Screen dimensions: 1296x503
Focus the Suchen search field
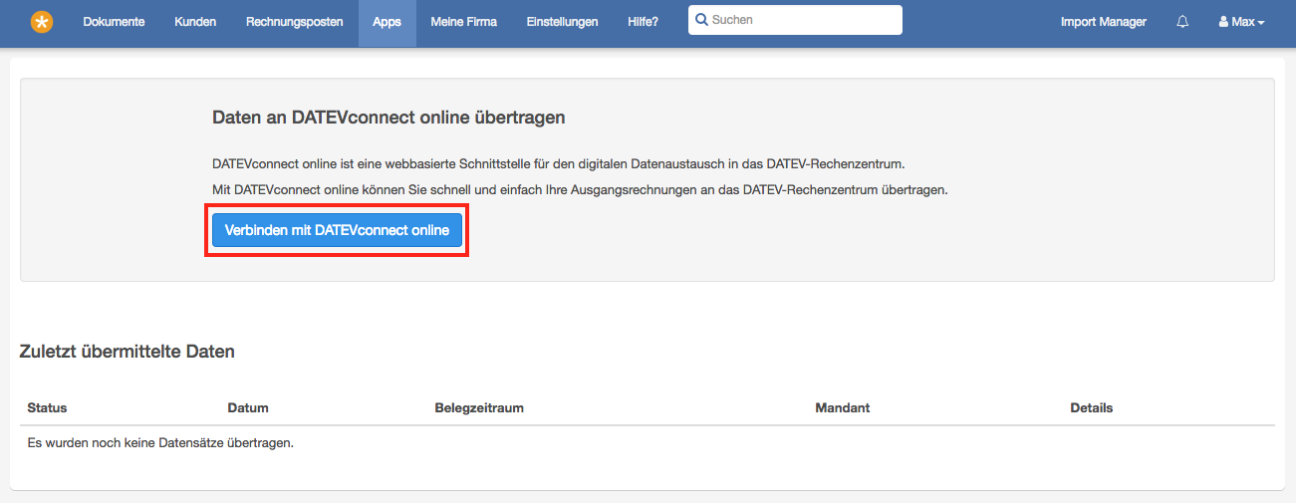click(795, 20)
